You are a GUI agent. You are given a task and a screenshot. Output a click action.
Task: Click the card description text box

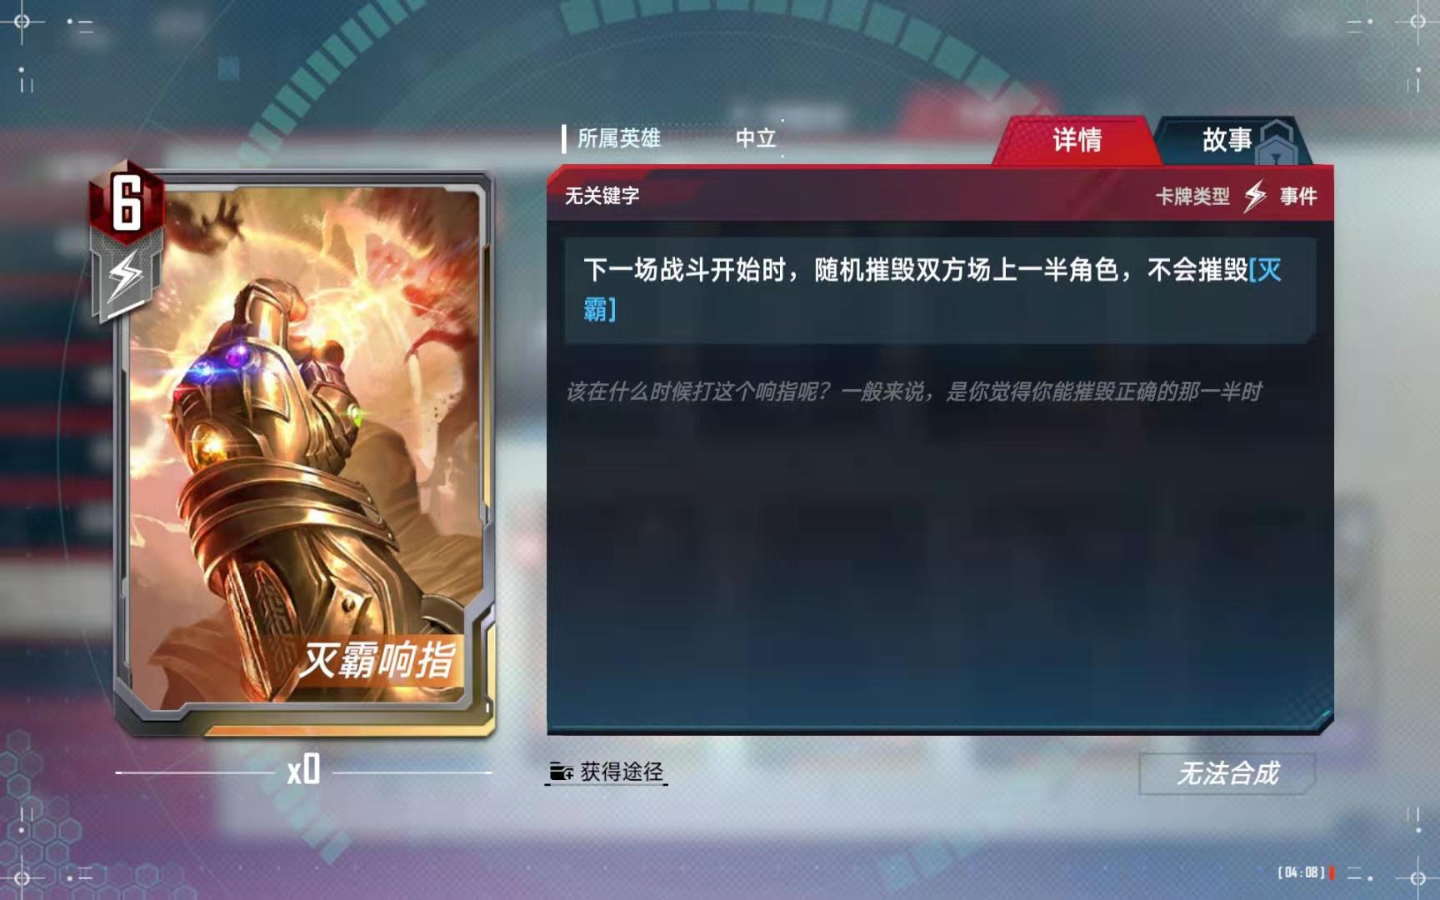point(940,290)
